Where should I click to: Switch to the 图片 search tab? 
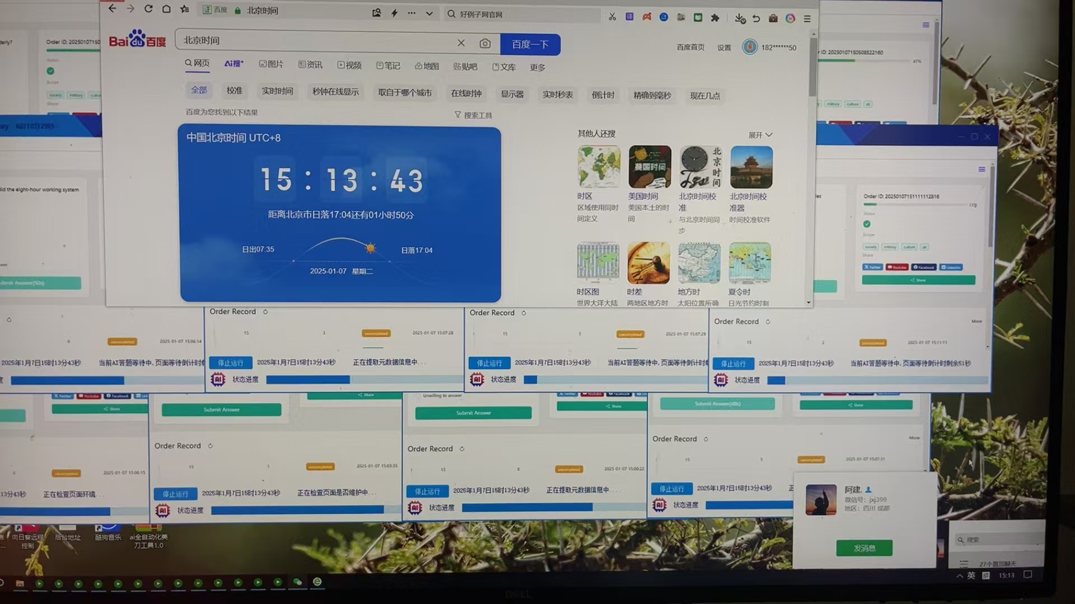[271, 64]
